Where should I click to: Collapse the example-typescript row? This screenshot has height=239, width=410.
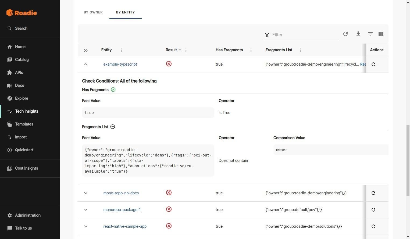[86, 64]
